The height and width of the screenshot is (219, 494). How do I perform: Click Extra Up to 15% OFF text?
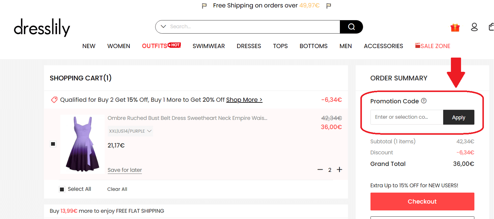[x=414, y=185]
